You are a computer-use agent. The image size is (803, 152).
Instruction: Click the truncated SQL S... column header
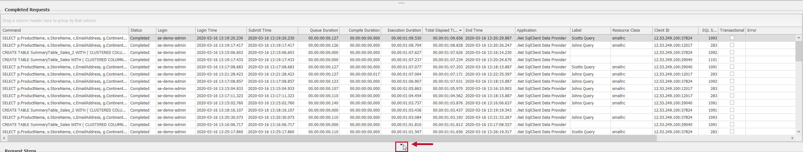click(x=708, y=30)
